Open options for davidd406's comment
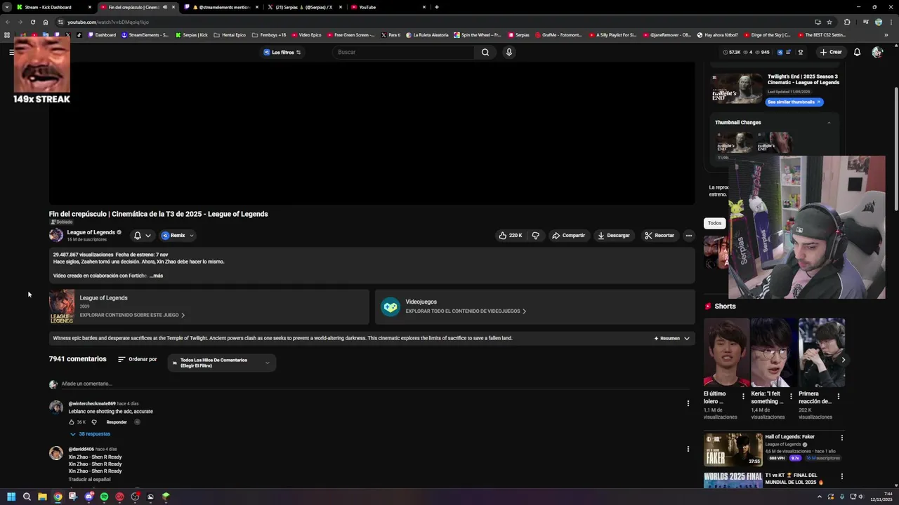Viewport: 899px width, 505px height. [x=688, y=449]
